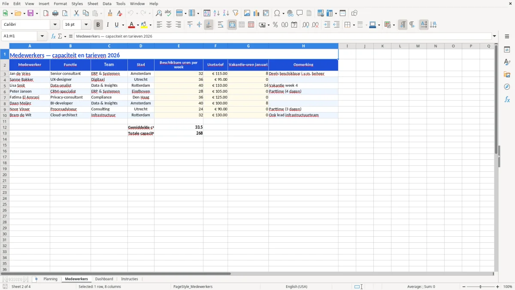Switch to the Instructies sheet tab
This screenshot has height=290, width=515.
coord(130,279)
